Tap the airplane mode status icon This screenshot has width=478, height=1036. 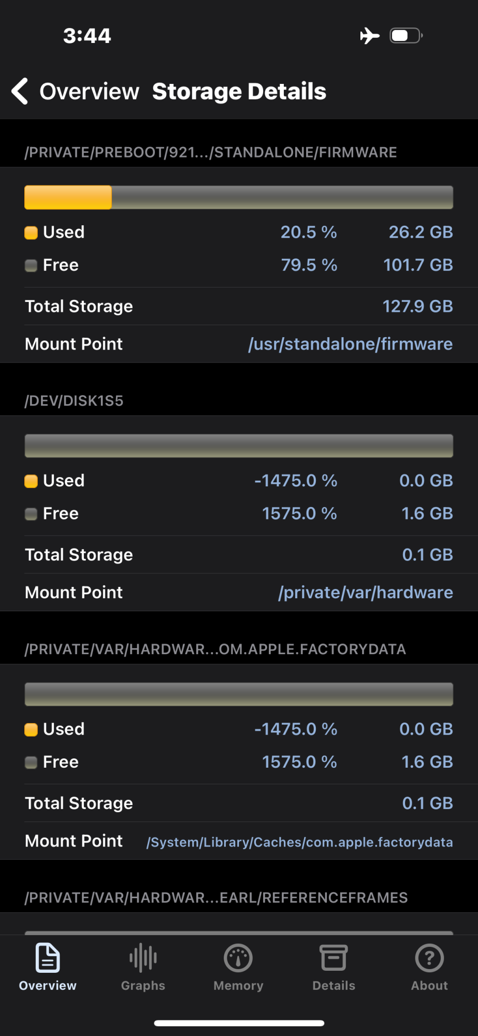tap(370, 36)
